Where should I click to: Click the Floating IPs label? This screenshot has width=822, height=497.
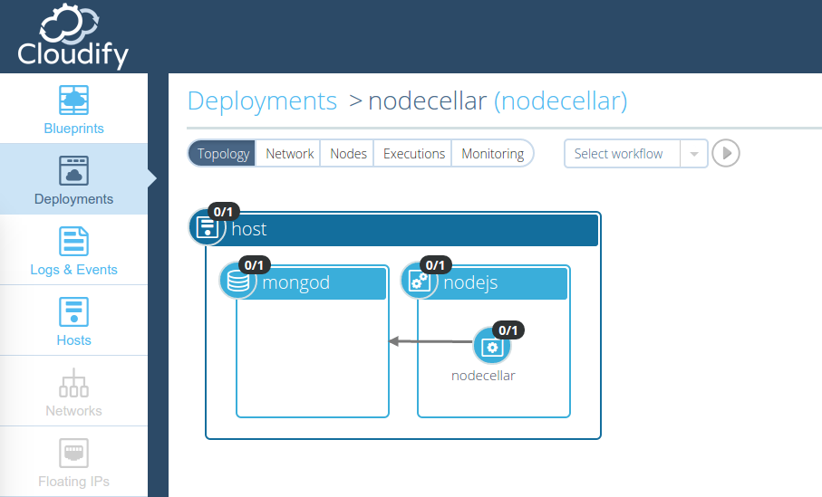point(74,482)
